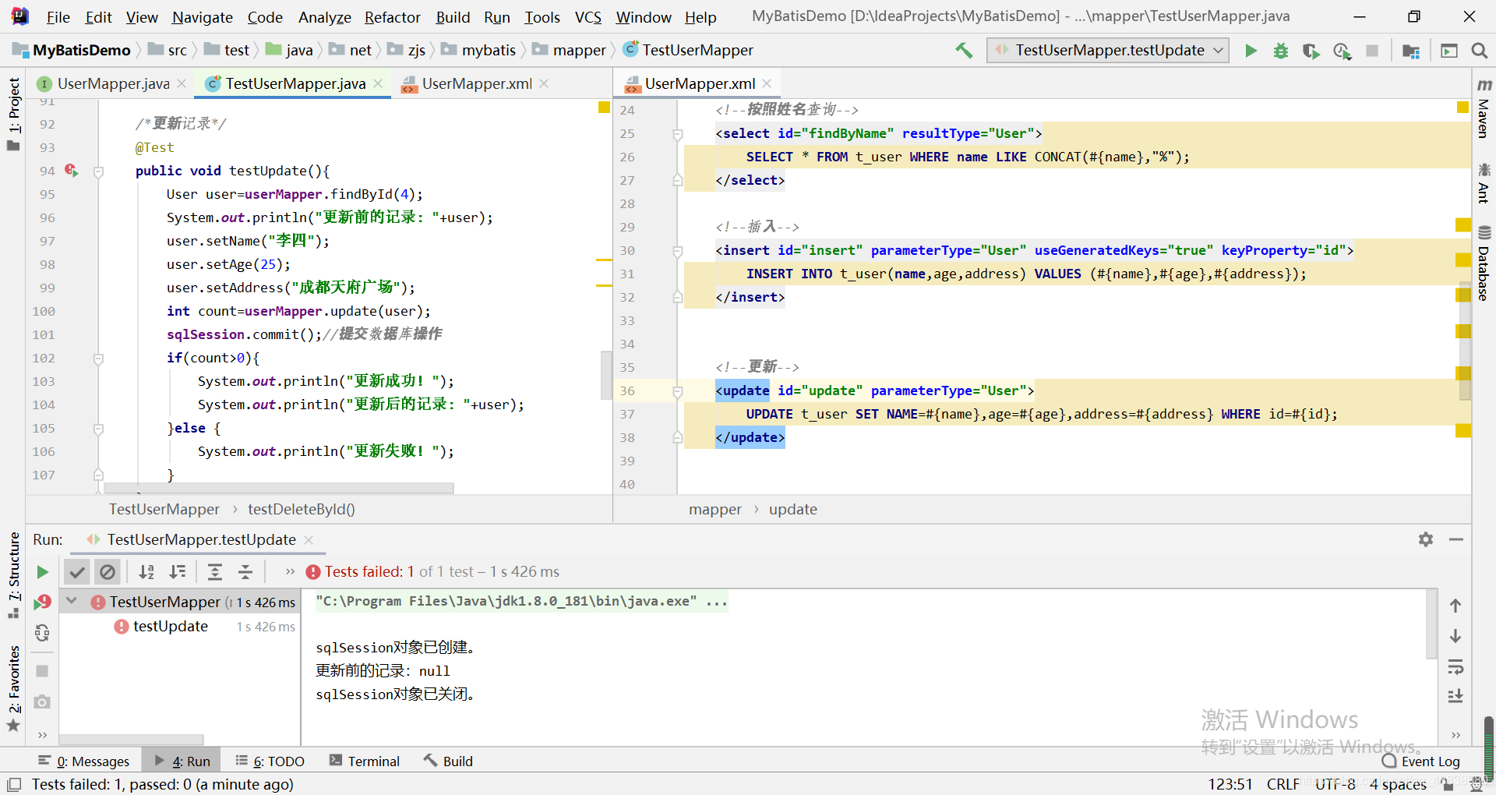Open the Event Log
The image size is (1496, 795).
pos(1421,761)
